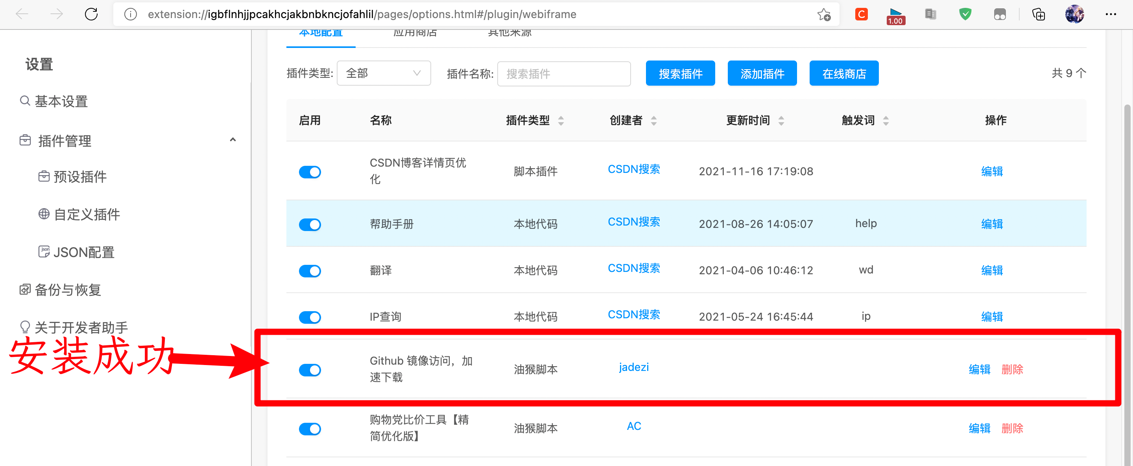Click the green shield extension icon
The height and width of the screenshot is (466, 1133).
(x=965, y=14)
